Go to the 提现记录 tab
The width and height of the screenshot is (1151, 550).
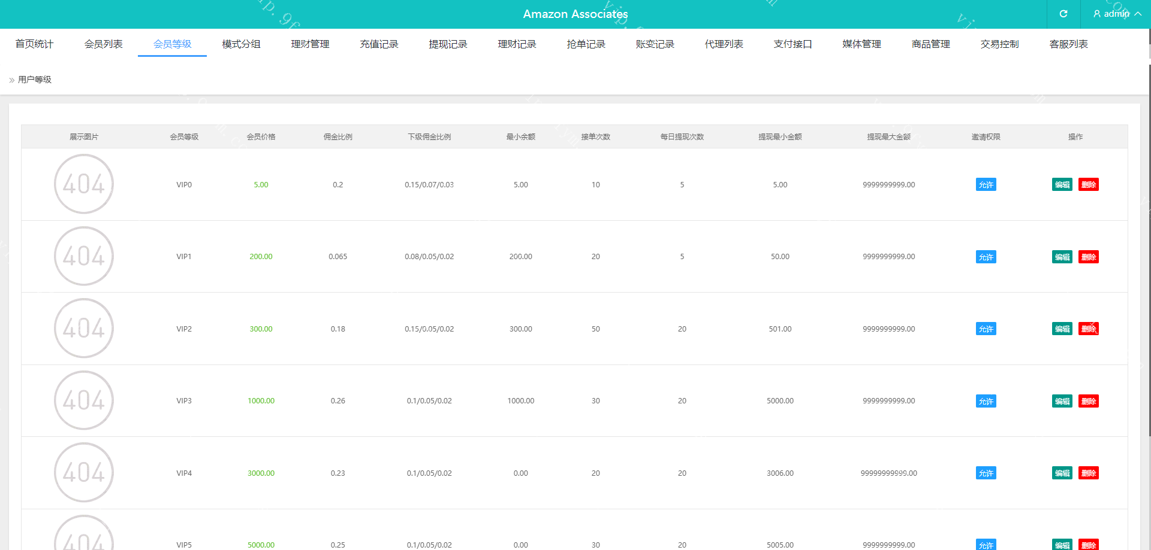[448, 44]
